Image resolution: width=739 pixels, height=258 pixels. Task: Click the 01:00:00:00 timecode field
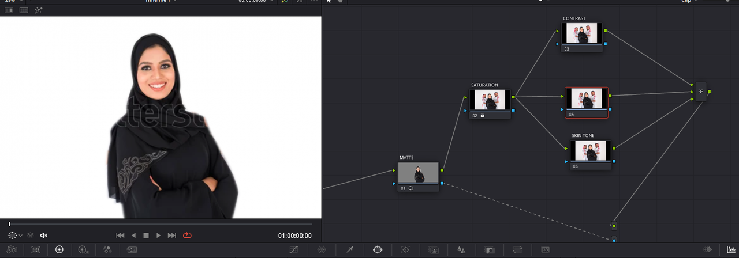coord(294,236)
